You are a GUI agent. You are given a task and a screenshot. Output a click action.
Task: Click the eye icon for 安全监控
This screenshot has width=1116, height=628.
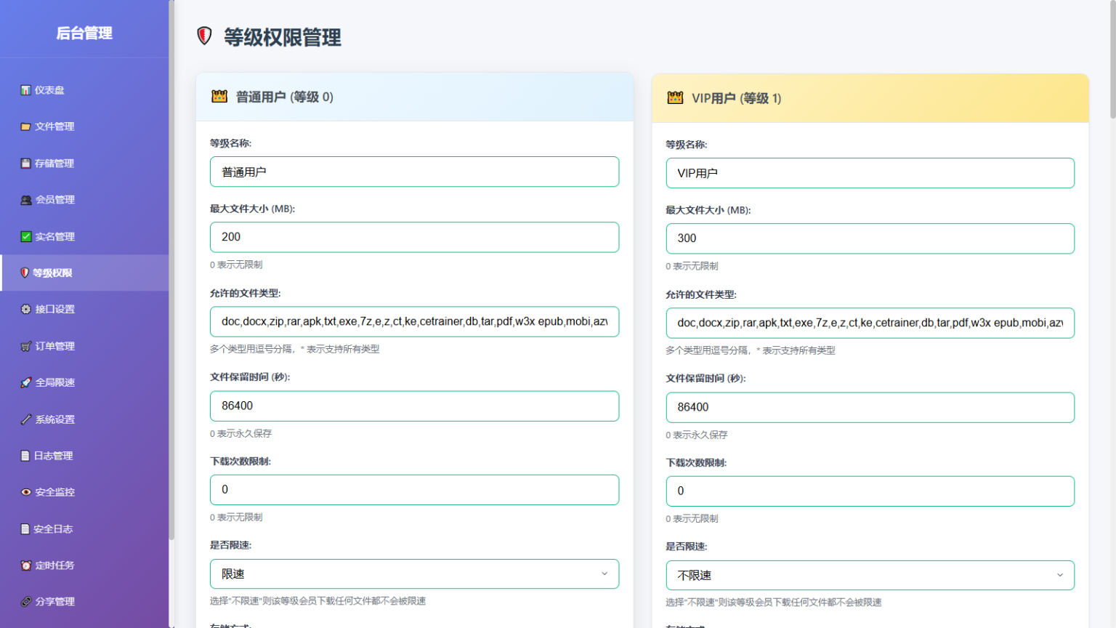point(26,492)
